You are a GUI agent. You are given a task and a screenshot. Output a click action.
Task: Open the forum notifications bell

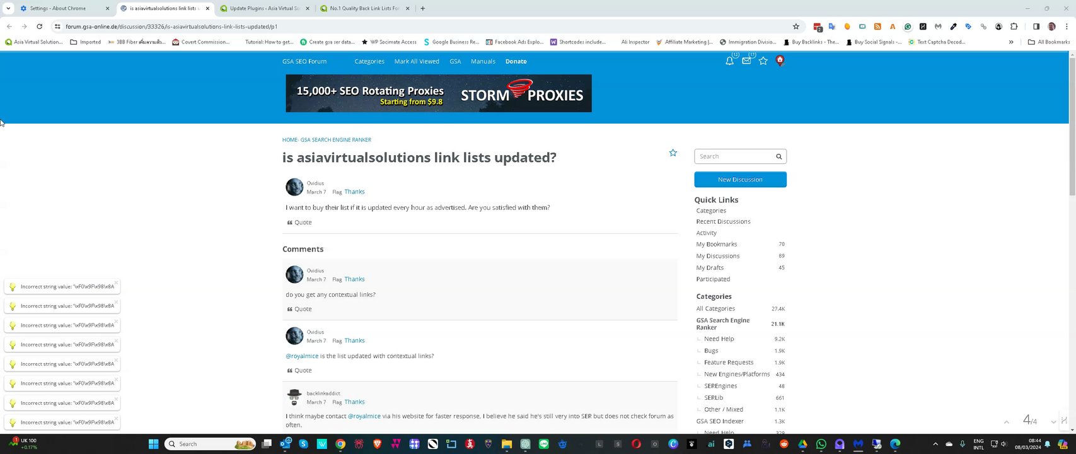click(x=729, y=61)
